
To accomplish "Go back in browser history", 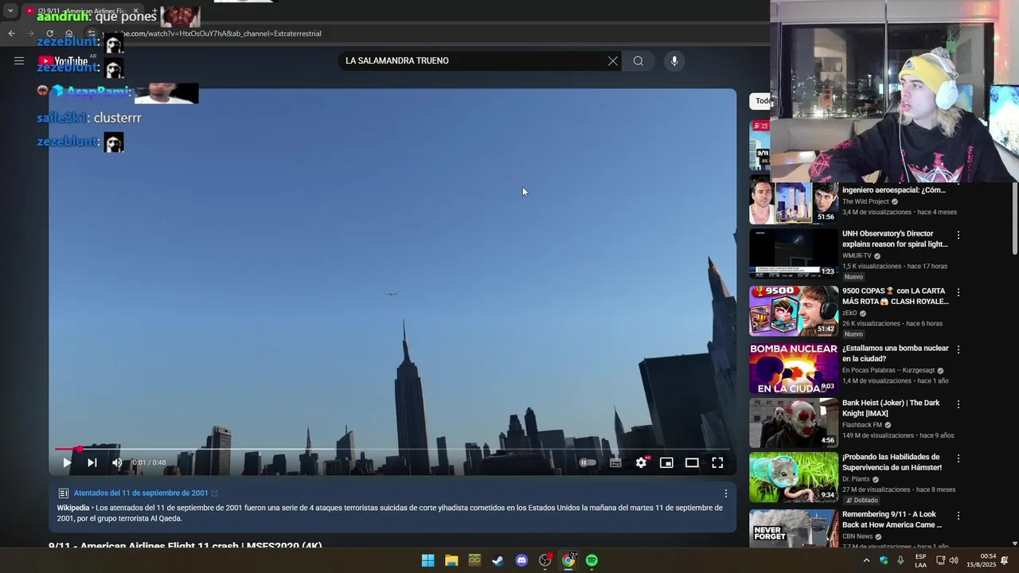I will click(x=12, y=33).
